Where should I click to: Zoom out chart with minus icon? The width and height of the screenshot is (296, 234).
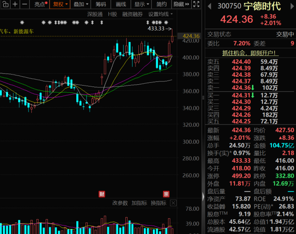(24, 4)
